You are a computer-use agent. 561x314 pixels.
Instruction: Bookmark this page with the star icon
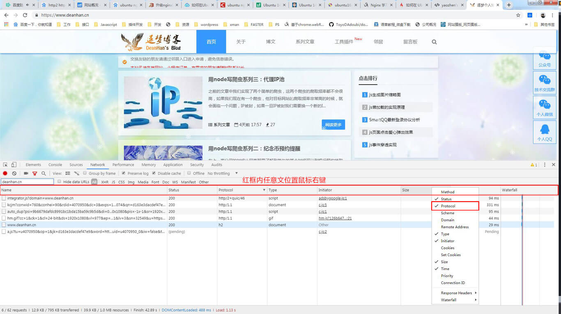click(518, 15)
